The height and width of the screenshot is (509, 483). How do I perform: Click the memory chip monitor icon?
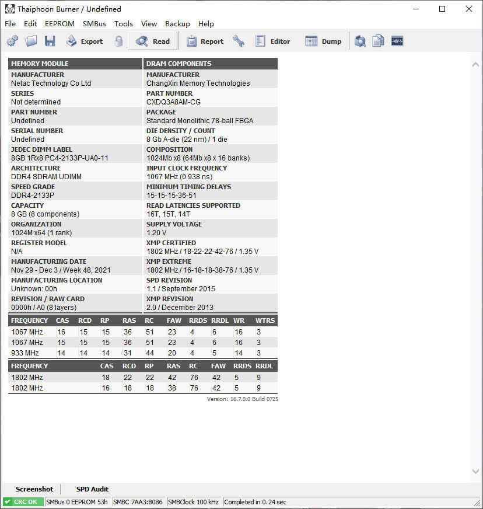397,41
